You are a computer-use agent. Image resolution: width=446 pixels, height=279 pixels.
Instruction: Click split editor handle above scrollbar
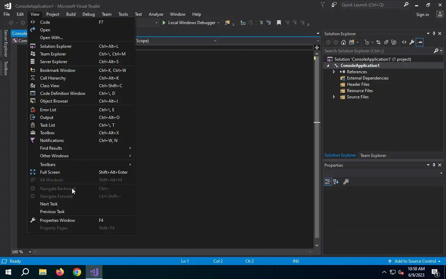[x=317, y=47]
